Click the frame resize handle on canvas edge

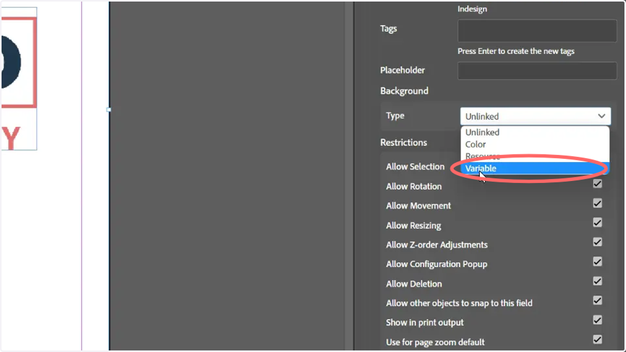(109, 110)
